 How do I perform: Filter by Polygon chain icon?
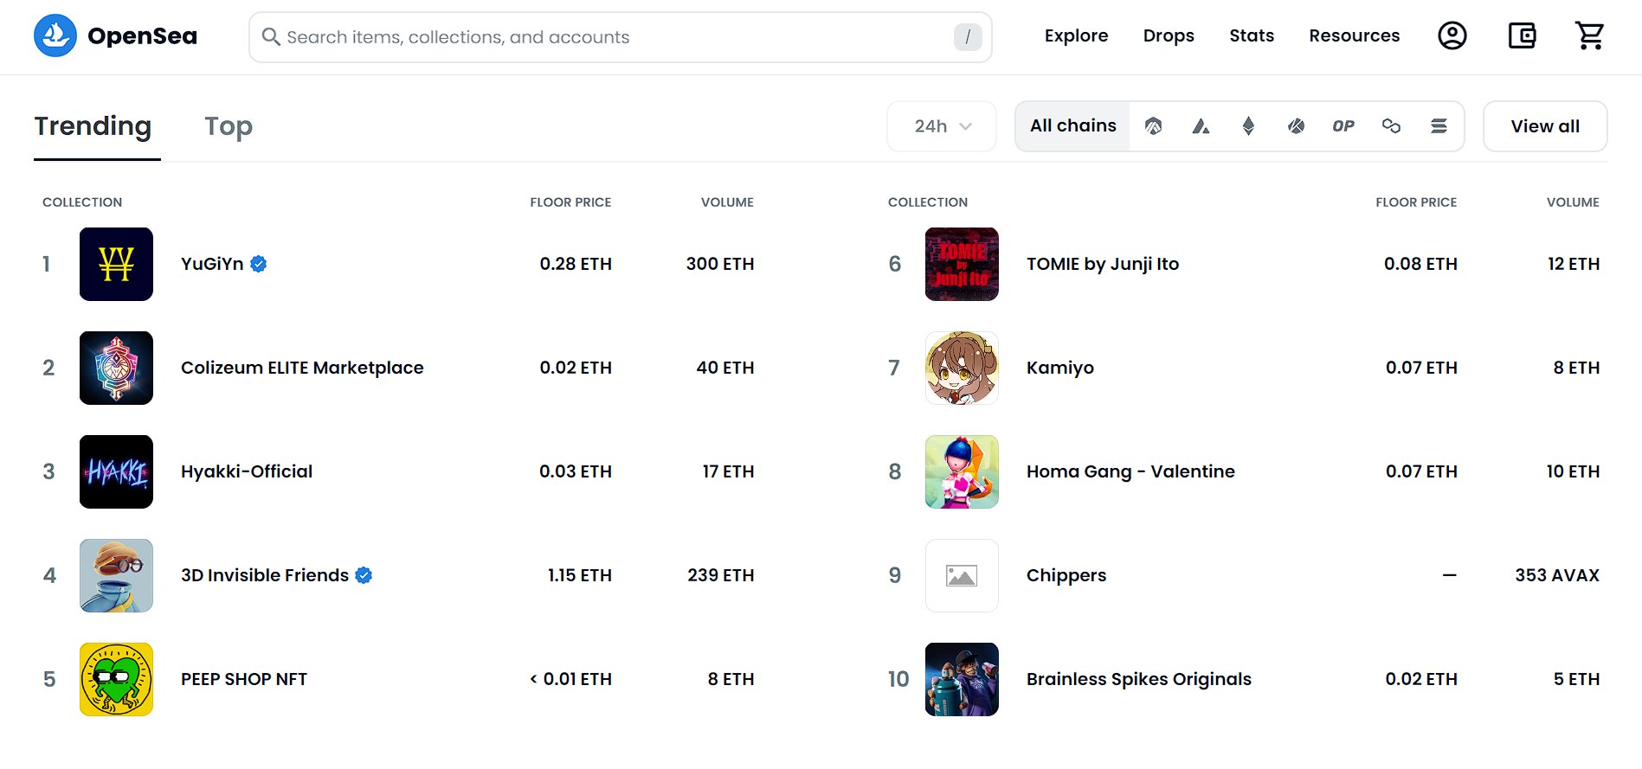(1391, 126)
